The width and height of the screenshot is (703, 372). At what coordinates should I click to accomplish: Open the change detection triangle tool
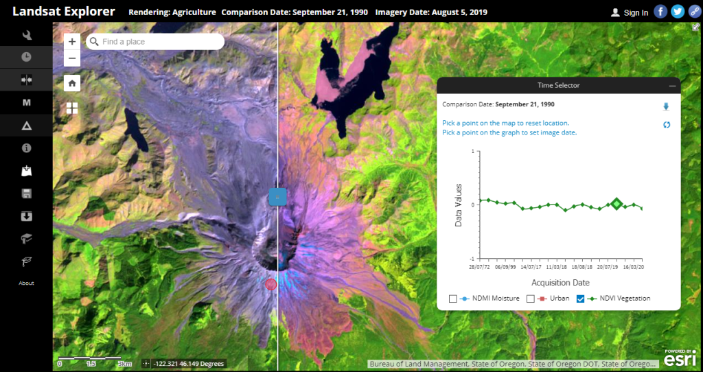pyautogui.click(x=27, y=126)
